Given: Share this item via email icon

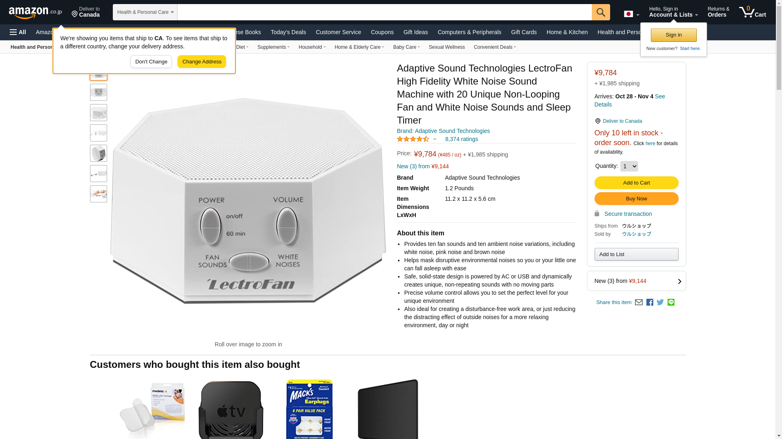Looking at the screenshot, I should 639,302.
